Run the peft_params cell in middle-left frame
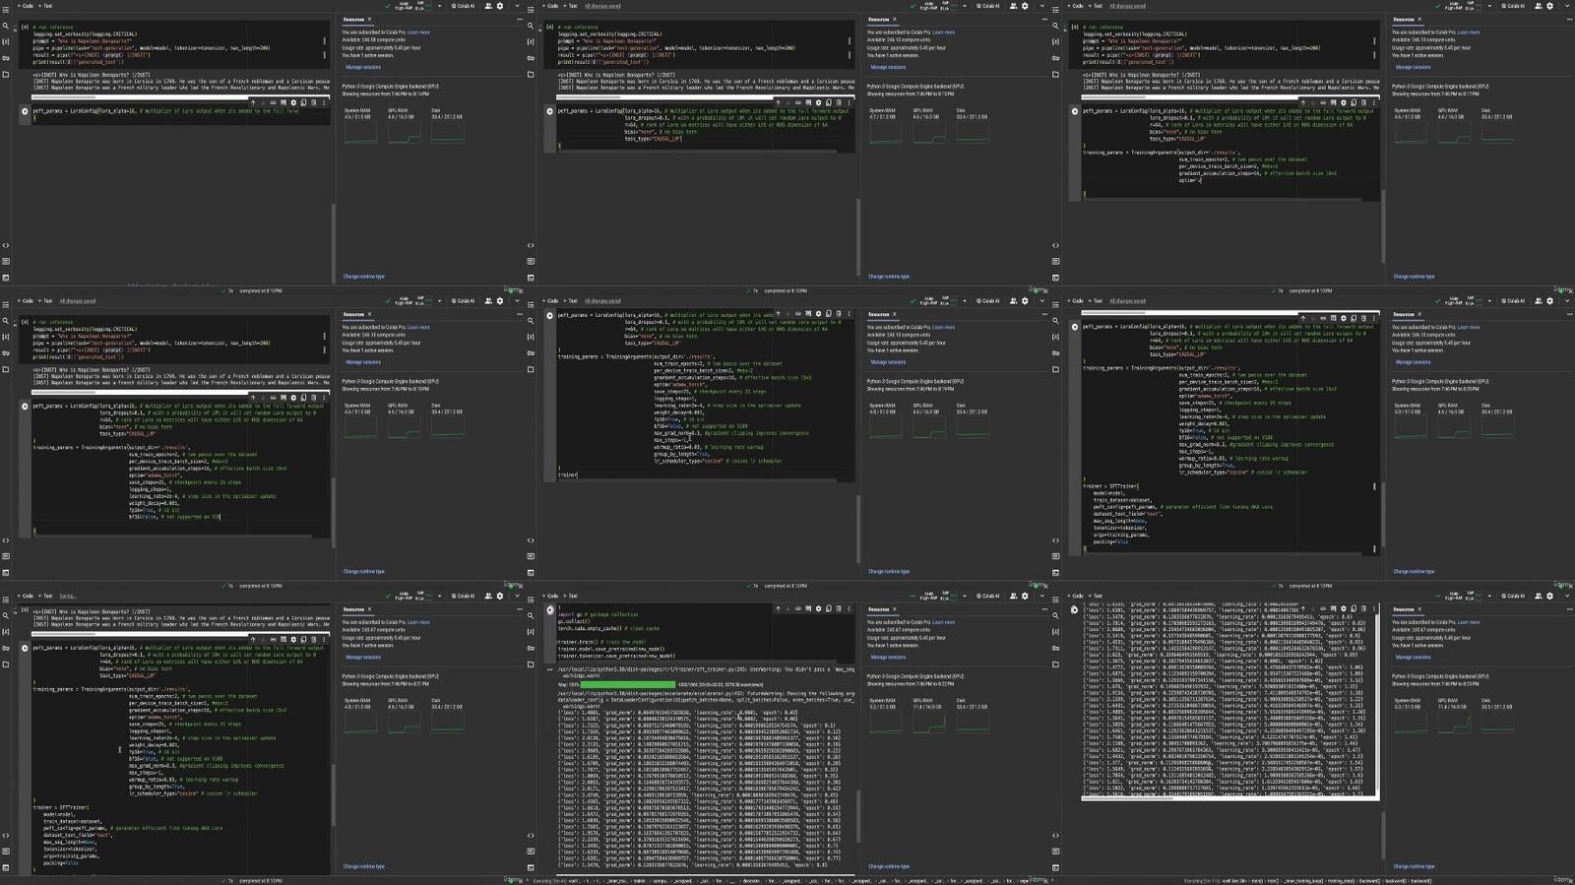Image resolution: width=1575 pixels, height=885 pixels. coord(26,406)
